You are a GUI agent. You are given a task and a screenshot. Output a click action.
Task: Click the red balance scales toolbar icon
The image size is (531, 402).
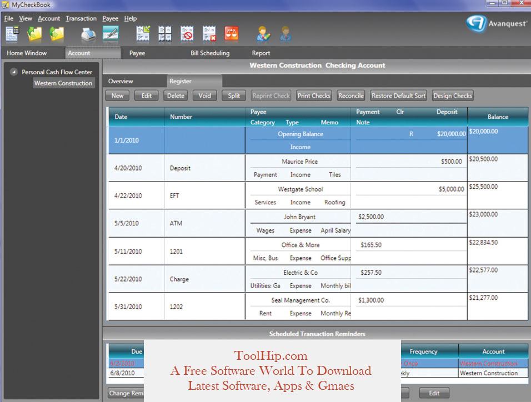point(231,33)
